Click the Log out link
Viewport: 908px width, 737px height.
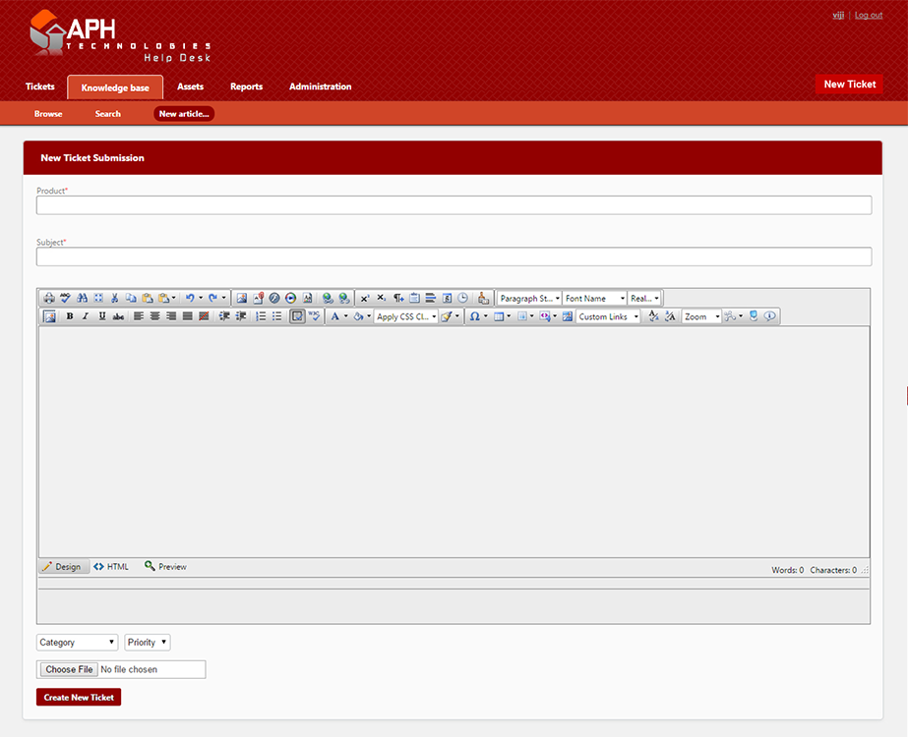868,15
